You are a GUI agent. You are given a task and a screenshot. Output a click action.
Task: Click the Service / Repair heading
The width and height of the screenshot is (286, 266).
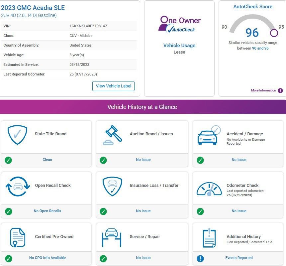click(144, 237)
